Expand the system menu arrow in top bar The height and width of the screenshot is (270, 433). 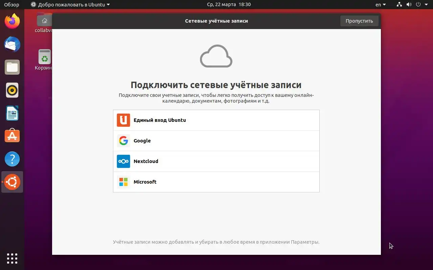[x=426, y=5]
